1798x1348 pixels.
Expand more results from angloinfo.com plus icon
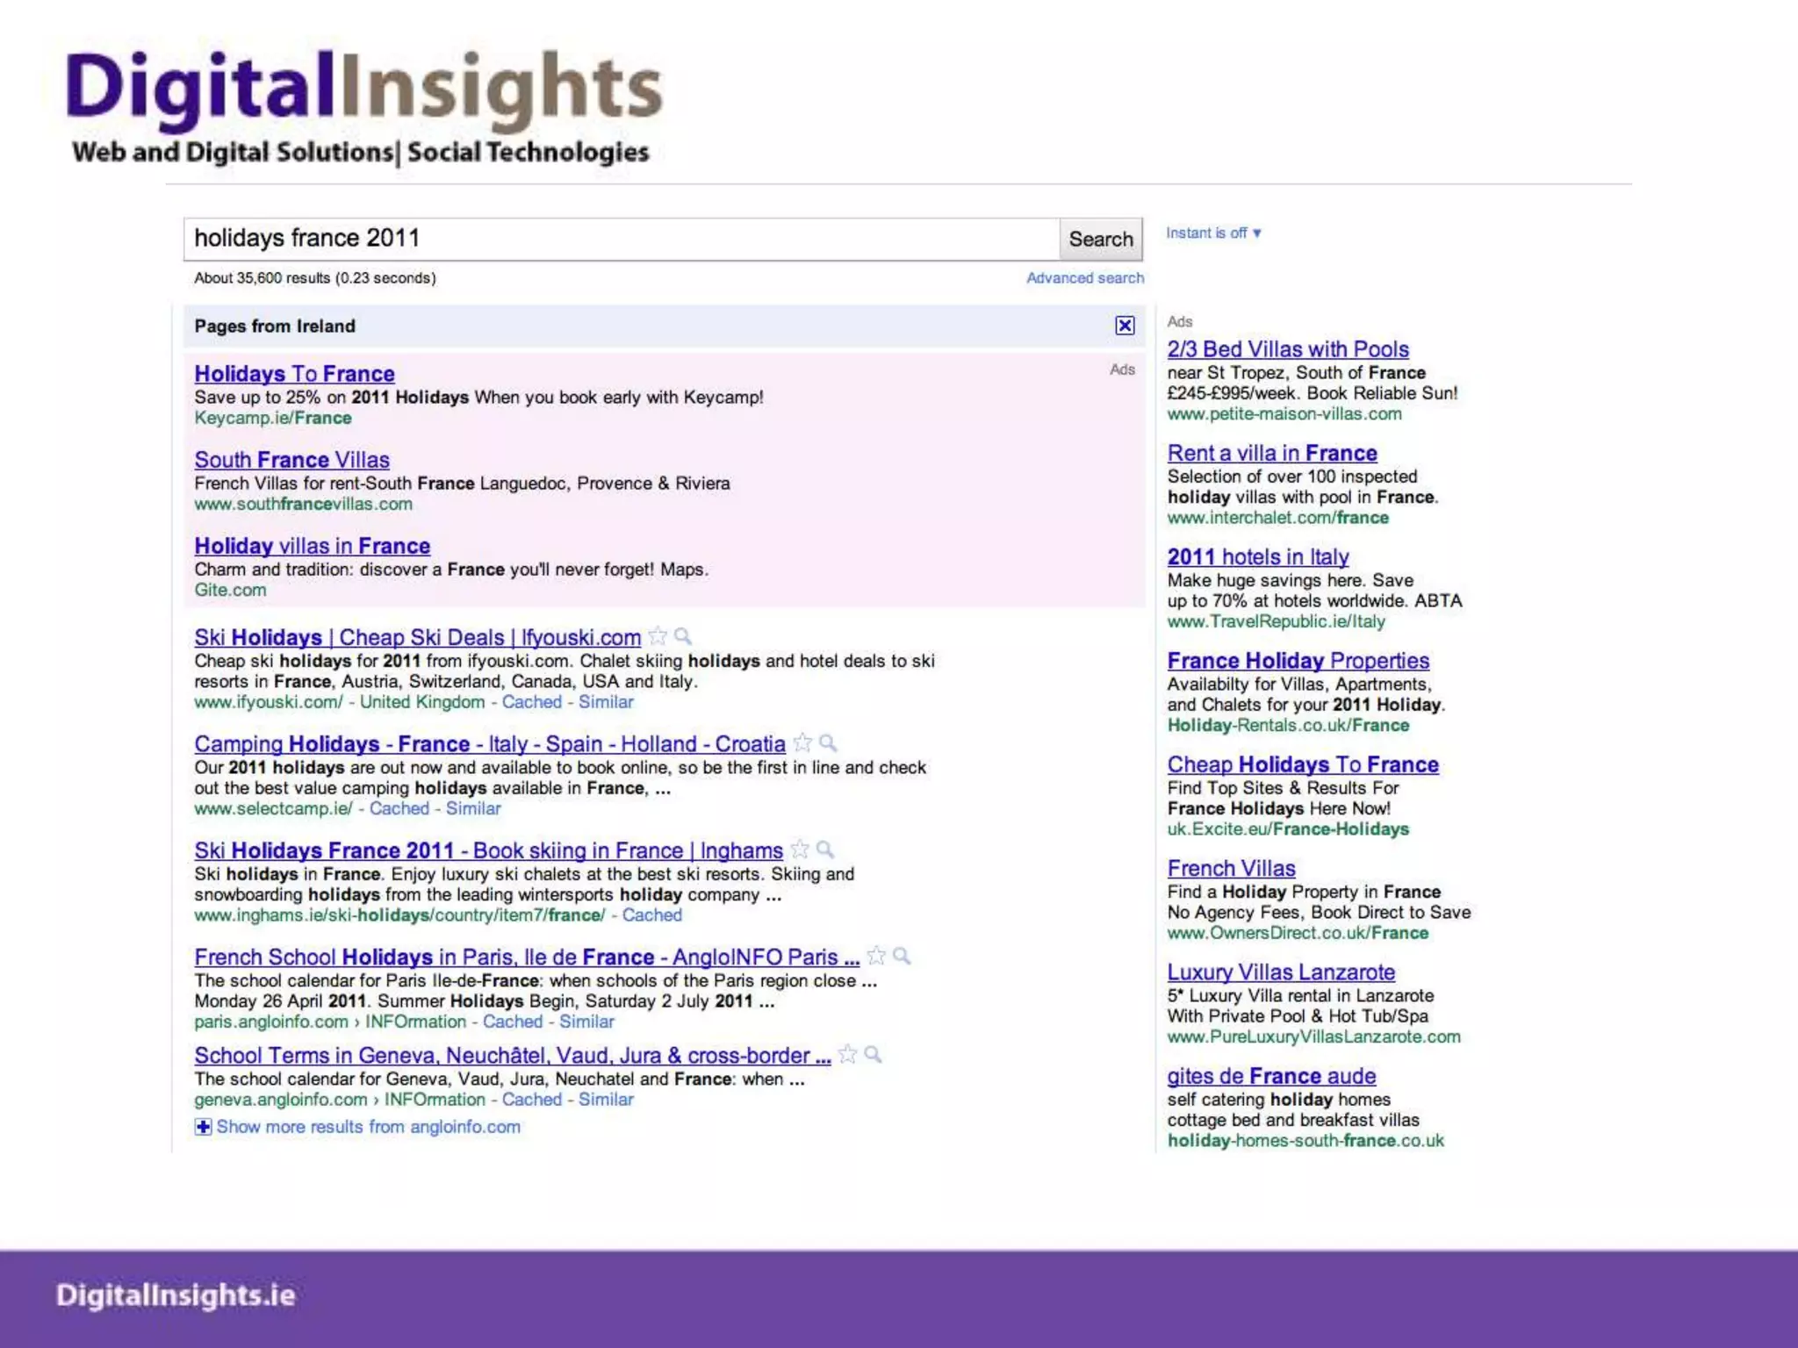[x=203, y=1127]
